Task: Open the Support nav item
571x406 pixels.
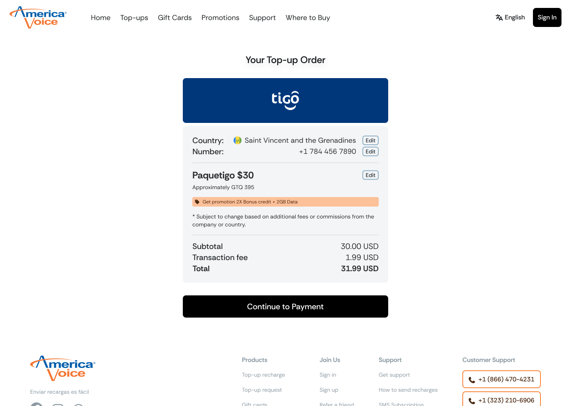Action: (263, 17)
